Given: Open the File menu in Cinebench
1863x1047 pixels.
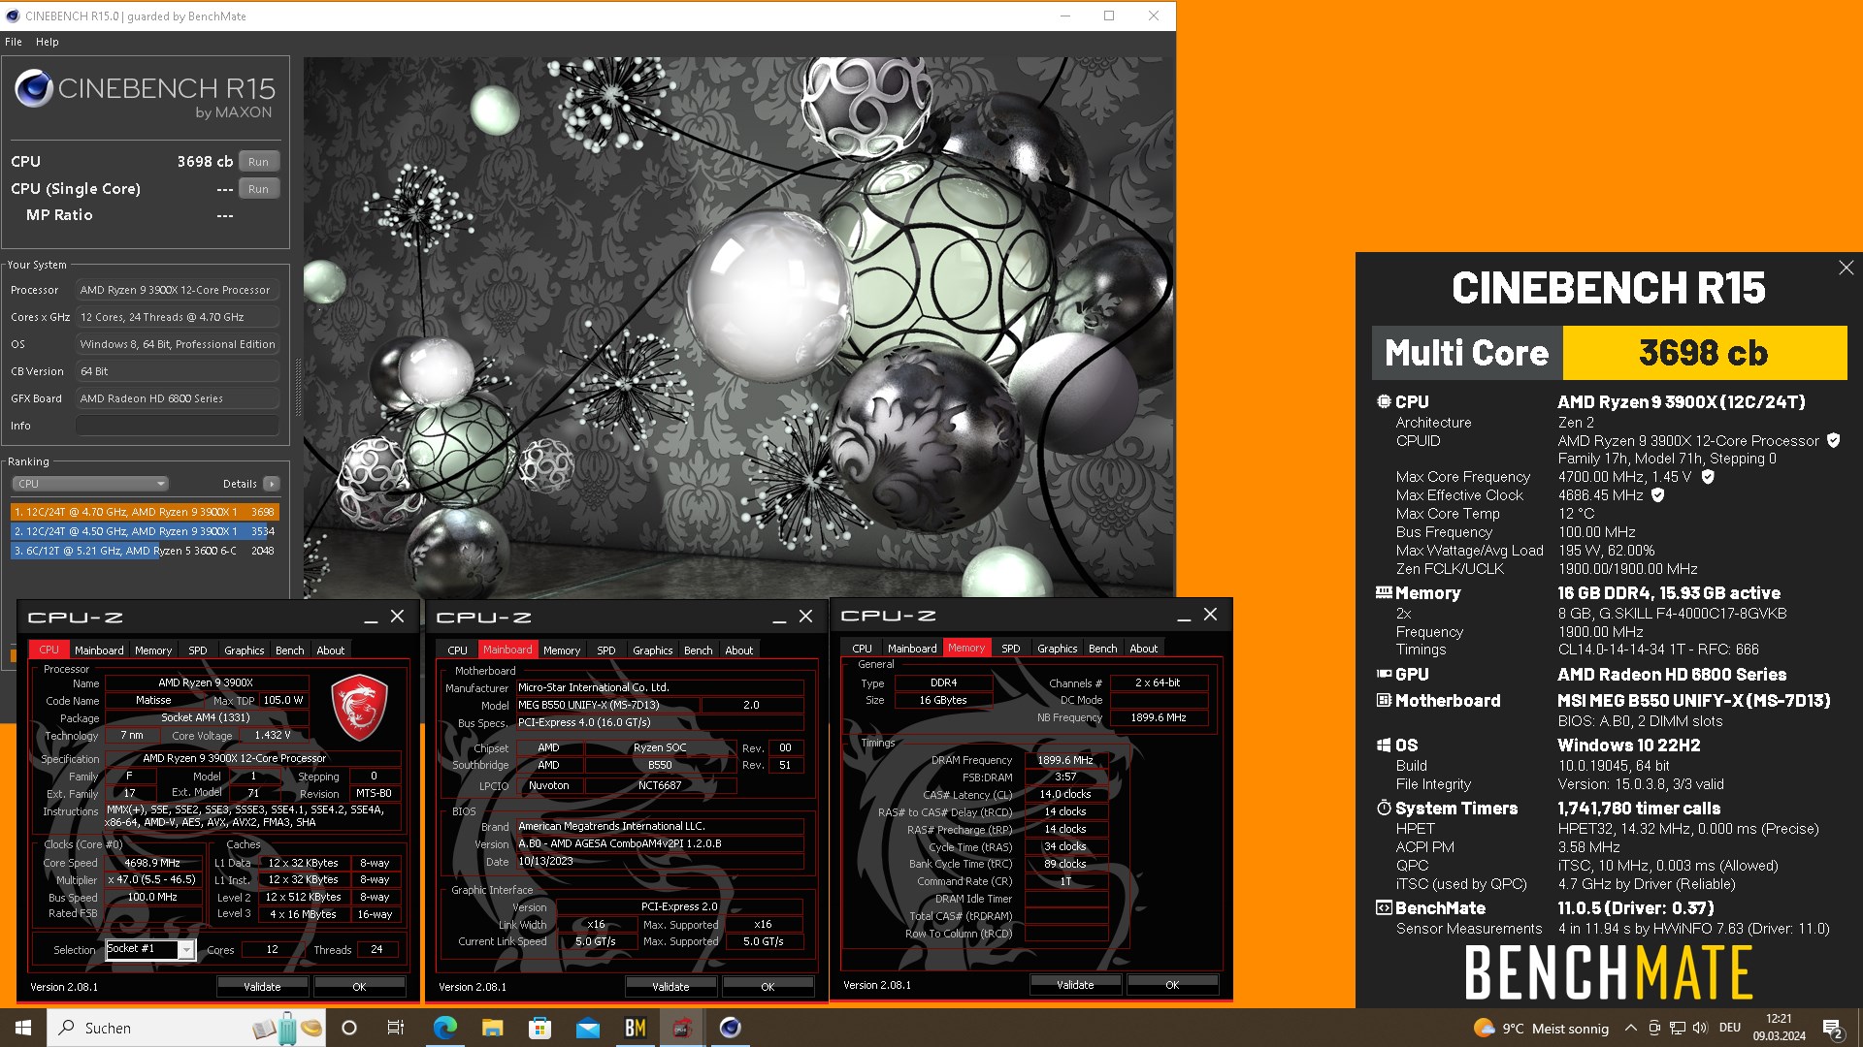Looking at the screenshot, I should [14, 42].
